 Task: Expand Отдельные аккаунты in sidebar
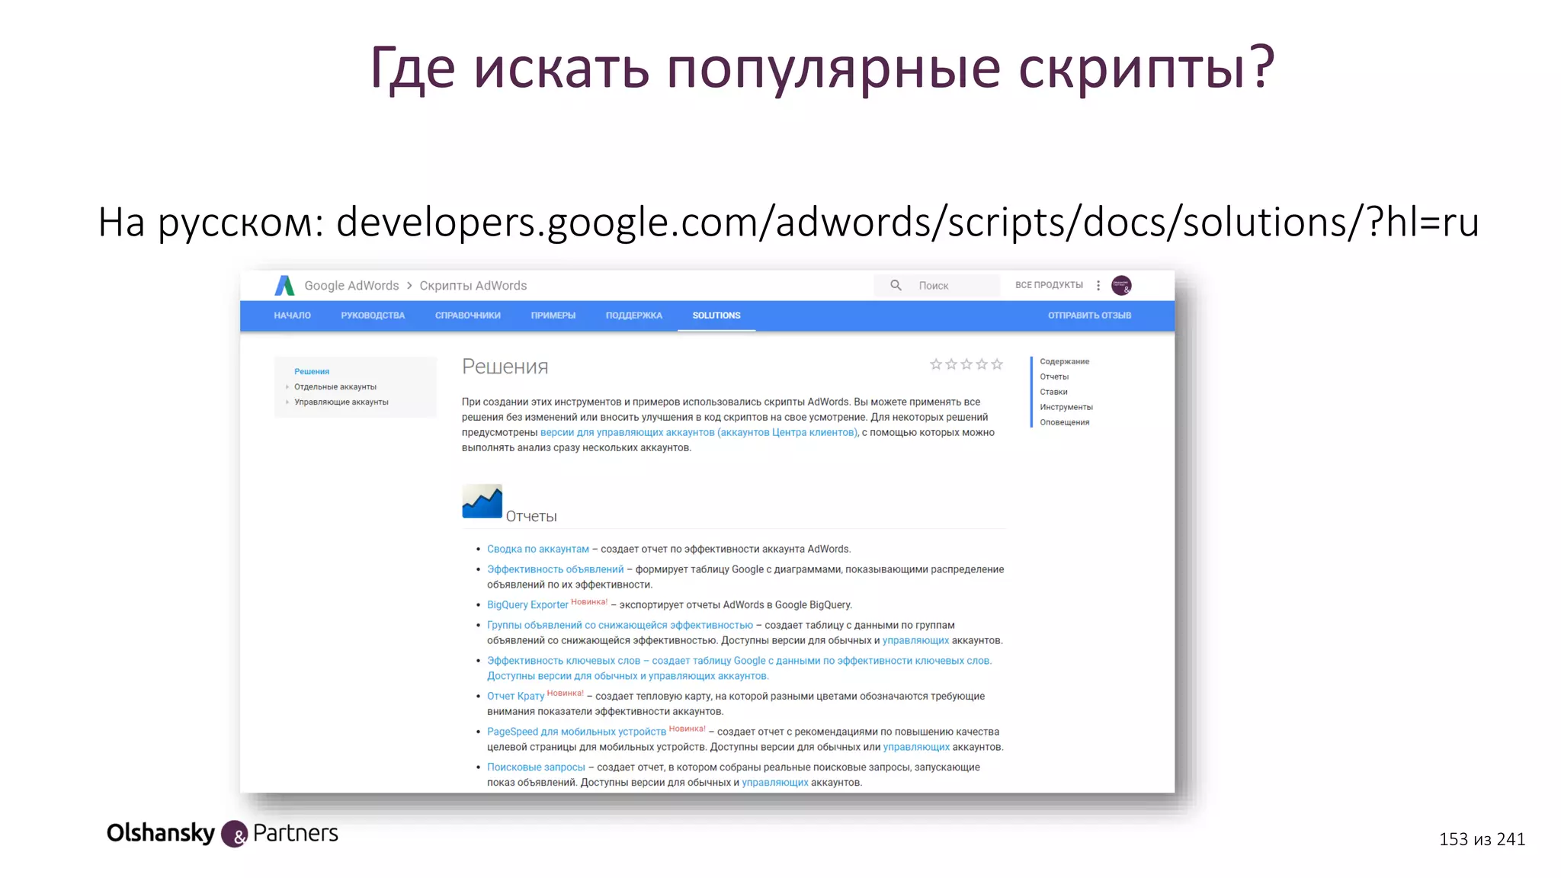287,387
